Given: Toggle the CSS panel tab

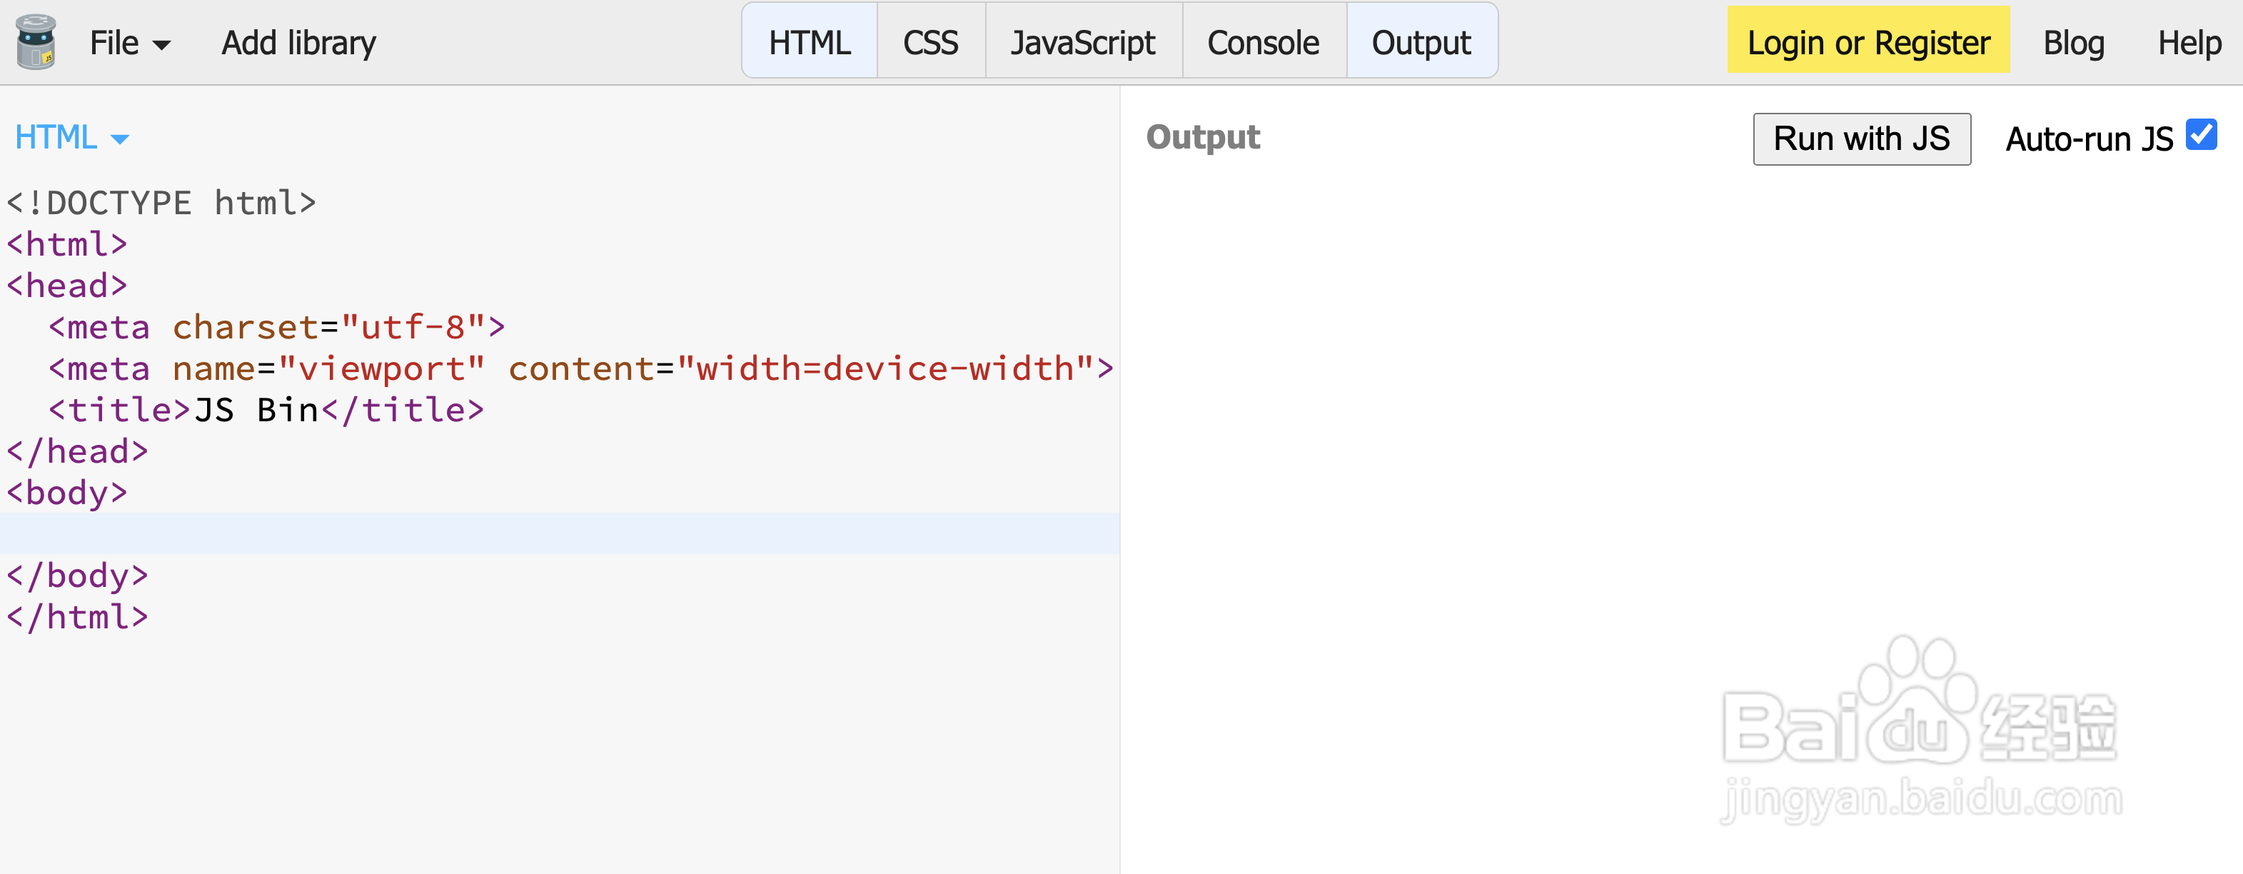Looking at the screenshot, I should tap(930, 43).
